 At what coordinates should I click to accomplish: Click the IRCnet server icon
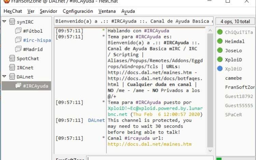click(12, 67)
